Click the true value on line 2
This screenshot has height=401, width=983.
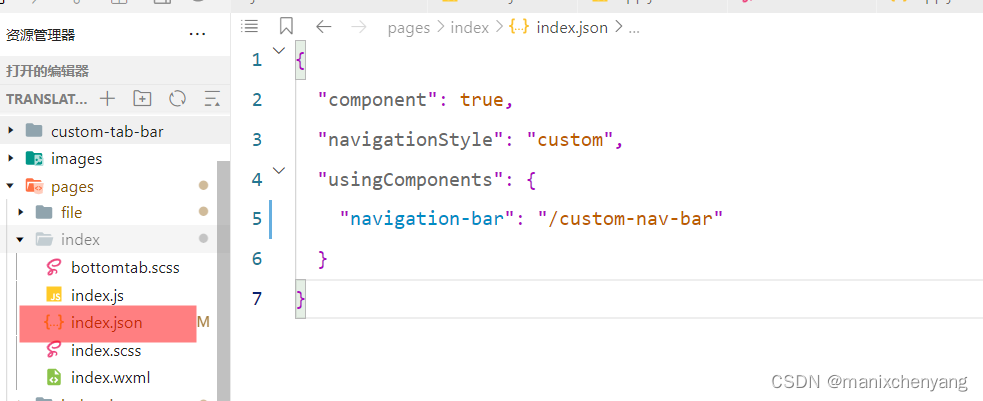coord(481,100)
